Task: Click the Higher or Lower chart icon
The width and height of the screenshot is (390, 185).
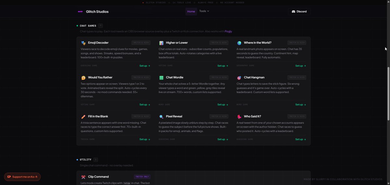Action: point(161,43)
